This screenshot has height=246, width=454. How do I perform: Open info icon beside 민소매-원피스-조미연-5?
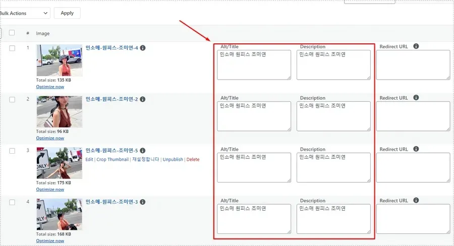click(143, 151)
